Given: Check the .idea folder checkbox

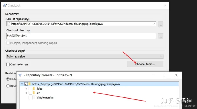Looking at the screenshot, I should (30, 88).
